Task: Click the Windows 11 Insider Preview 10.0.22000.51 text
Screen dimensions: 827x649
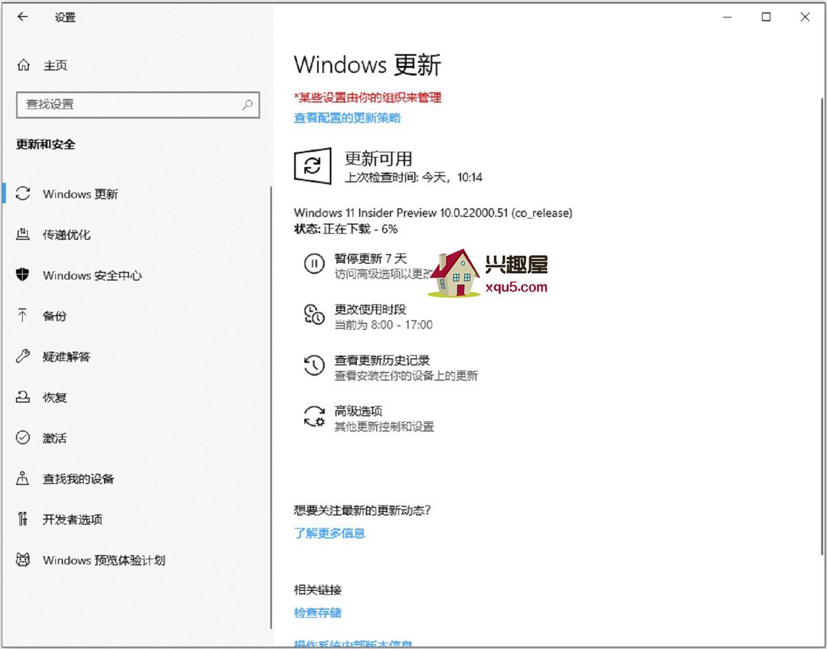Action: tap(433, 213)
